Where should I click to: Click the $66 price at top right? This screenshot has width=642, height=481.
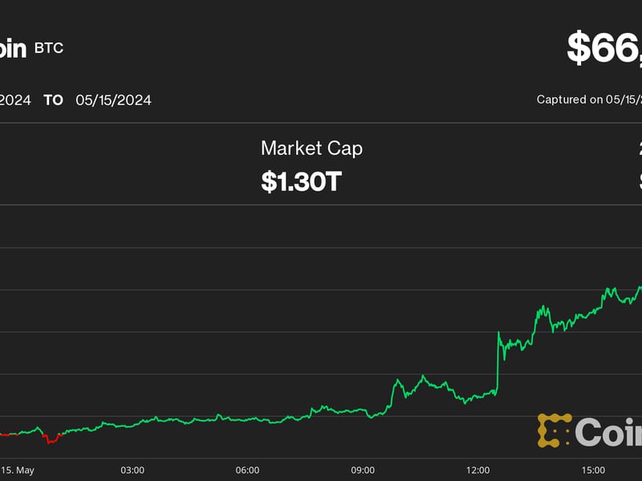[x=603, y=48]
